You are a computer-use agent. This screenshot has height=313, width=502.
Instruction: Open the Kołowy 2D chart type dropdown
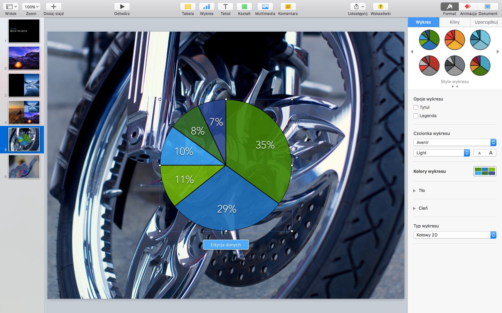(455, 235)
